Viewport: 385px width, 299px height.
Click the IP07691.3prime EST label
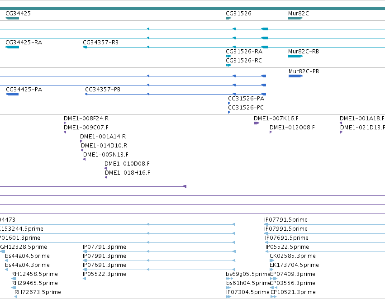coord(105,266)
